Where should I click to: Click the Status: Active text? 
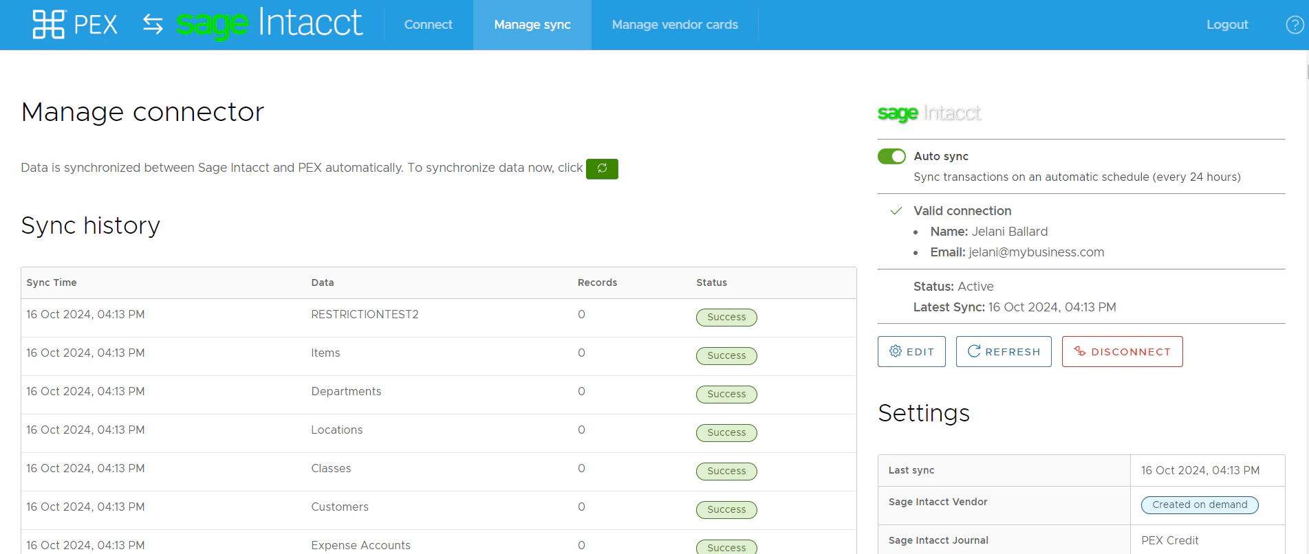click(x=953, y=287)
